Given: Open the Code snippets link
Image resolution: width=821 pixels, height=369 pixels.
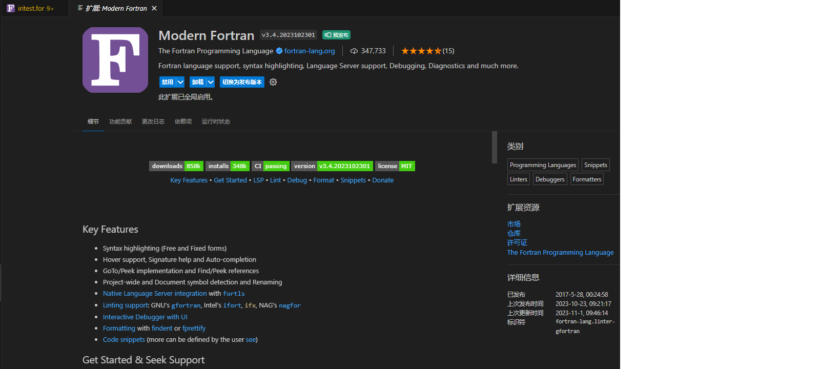Looking at the screenshot, I should 124,340.
